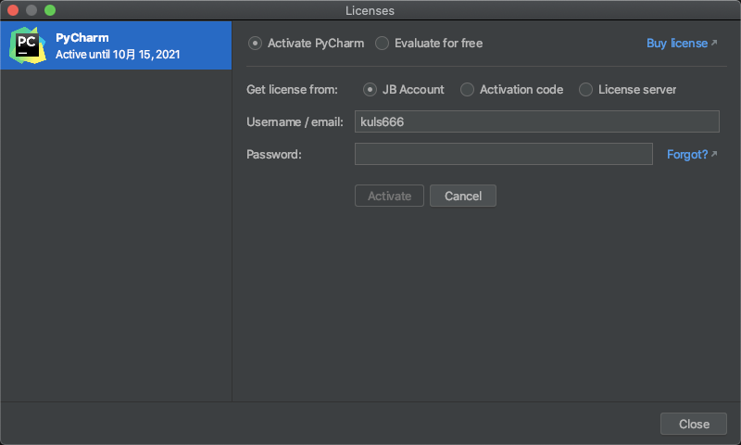Click the red window close button
The image size is (741, 445).
(13, 10)
